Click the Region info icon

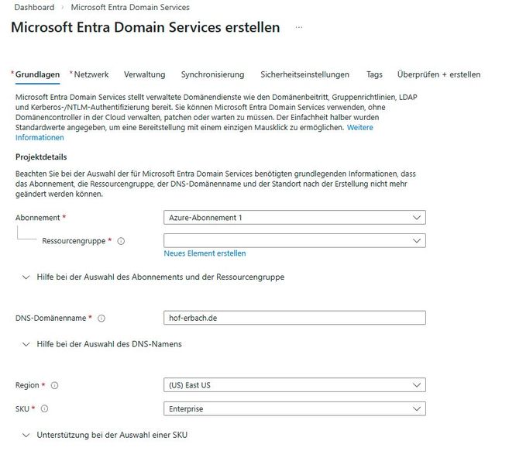54,385
